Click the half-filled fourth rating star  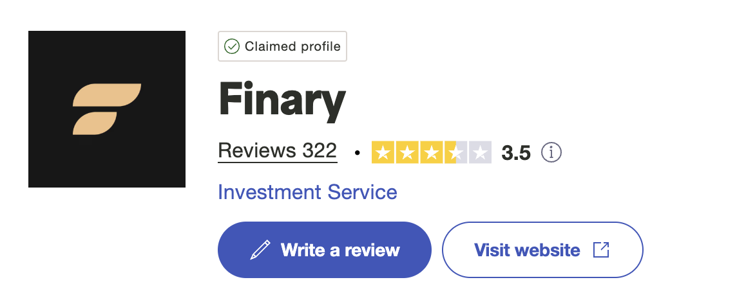click(x=455, y=153)
